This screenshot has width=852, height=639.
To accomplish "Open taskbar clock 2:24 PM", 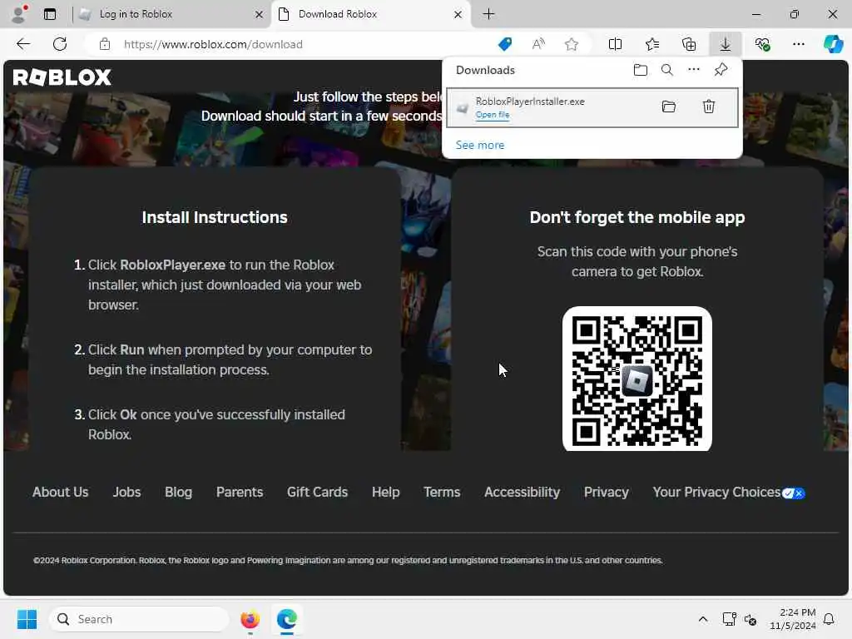I will pyautogui.click(x=793, y=619).
